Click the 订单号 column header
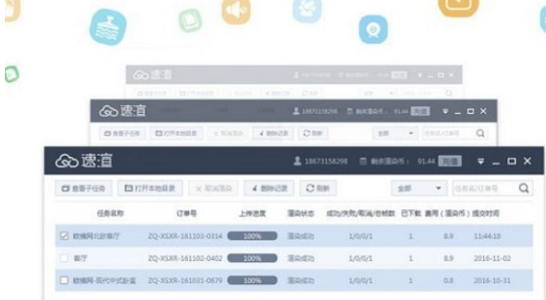The image size is (546, 300). [187, 213]
